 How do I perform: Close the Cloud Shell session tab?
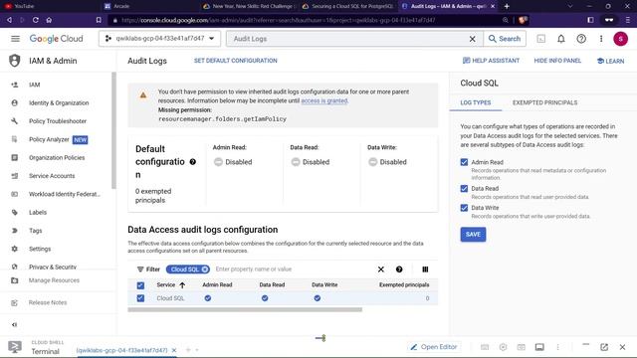coord(174,350)
